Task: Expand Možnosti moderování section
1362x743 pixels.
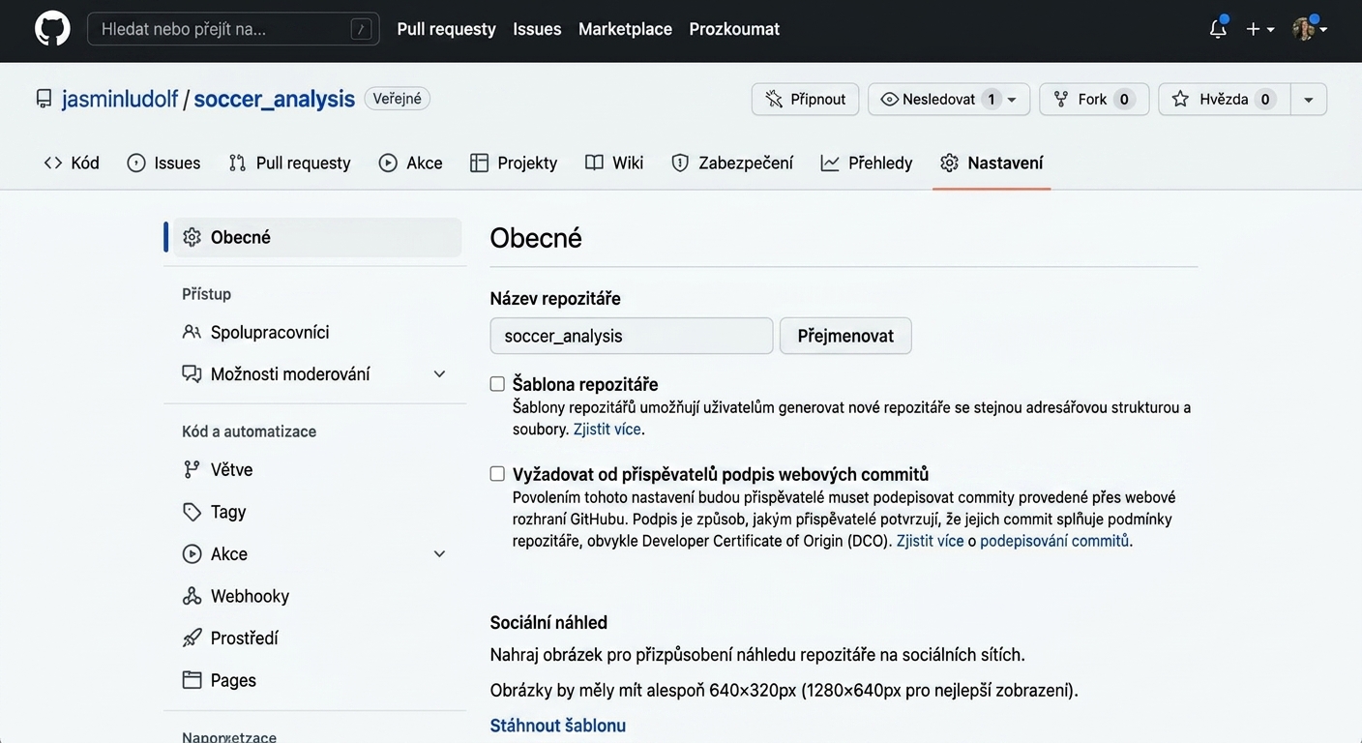Action: [439, 374]
